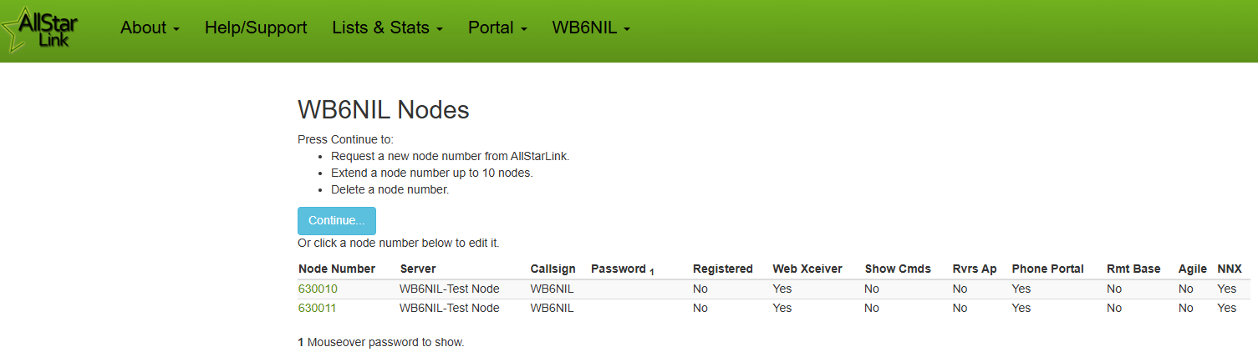Click the Registered column header
The width and height of the screenshot is (1258, 357).
click(723, 269)
